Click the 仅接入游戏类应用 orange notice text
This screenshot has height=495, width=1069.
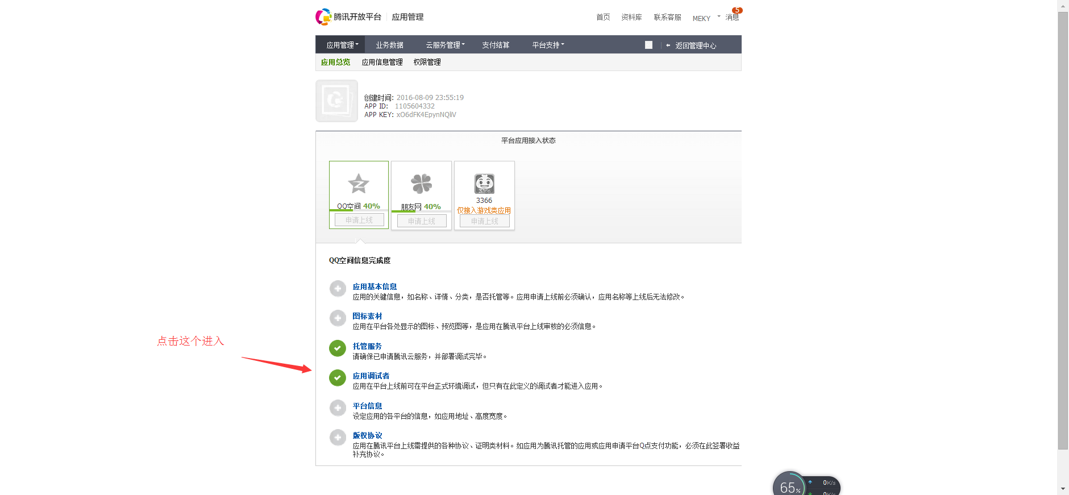(x=484, y=210)
